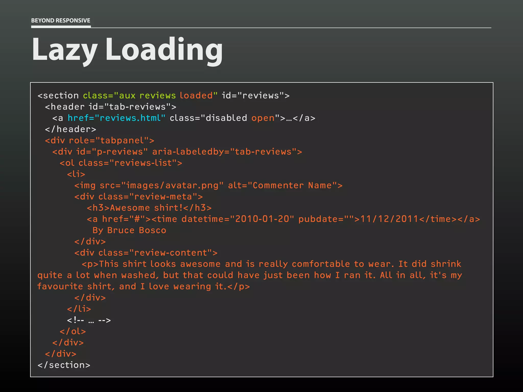Image resolution: width=523 pixels, height=392 pixels.
Task: Click the 'By Bruce Bosco' line
Action: 129,230
